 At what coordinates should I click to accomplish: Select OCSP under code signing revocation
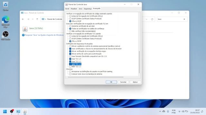point(70,19)
